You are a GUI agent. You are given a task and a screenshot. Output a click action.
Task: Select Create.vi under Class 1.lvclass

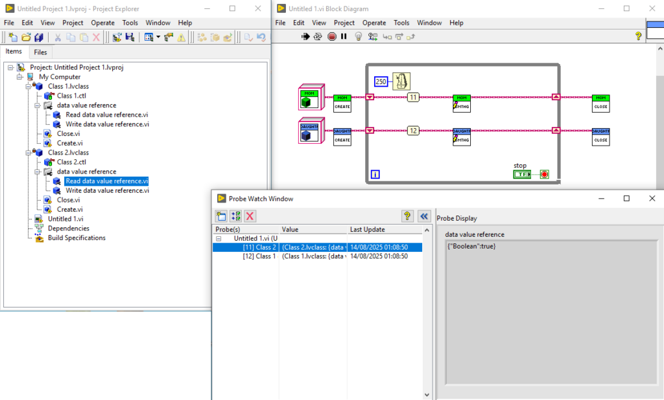[70, 143]
